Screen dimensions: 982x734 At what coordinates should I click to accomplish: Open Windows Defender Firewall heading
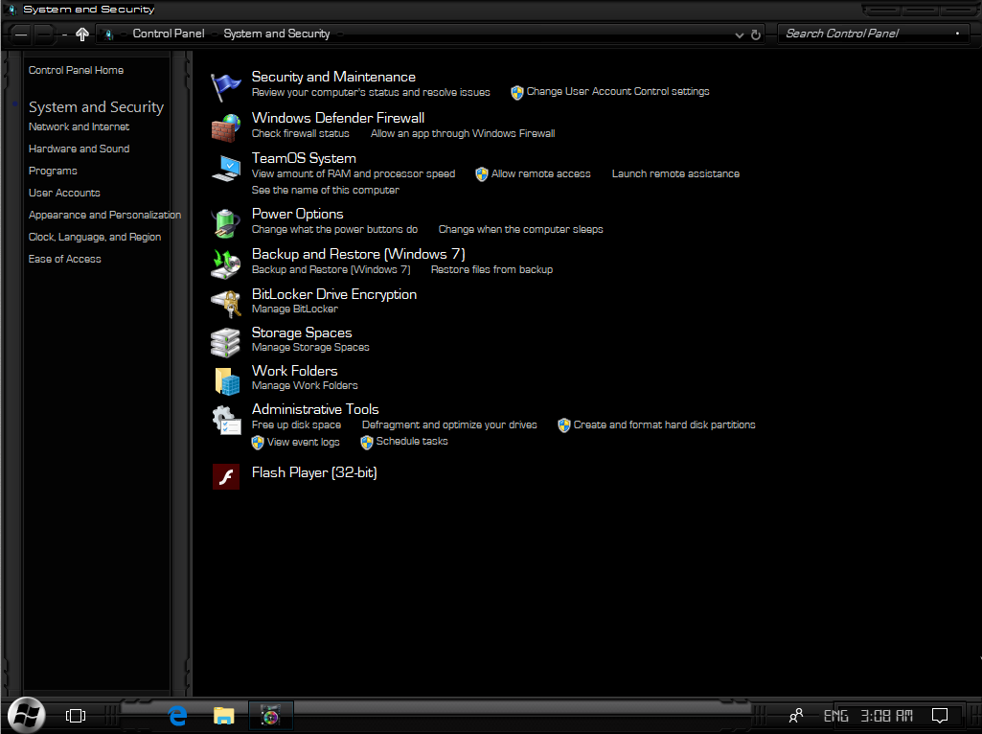tap(338, 118)
